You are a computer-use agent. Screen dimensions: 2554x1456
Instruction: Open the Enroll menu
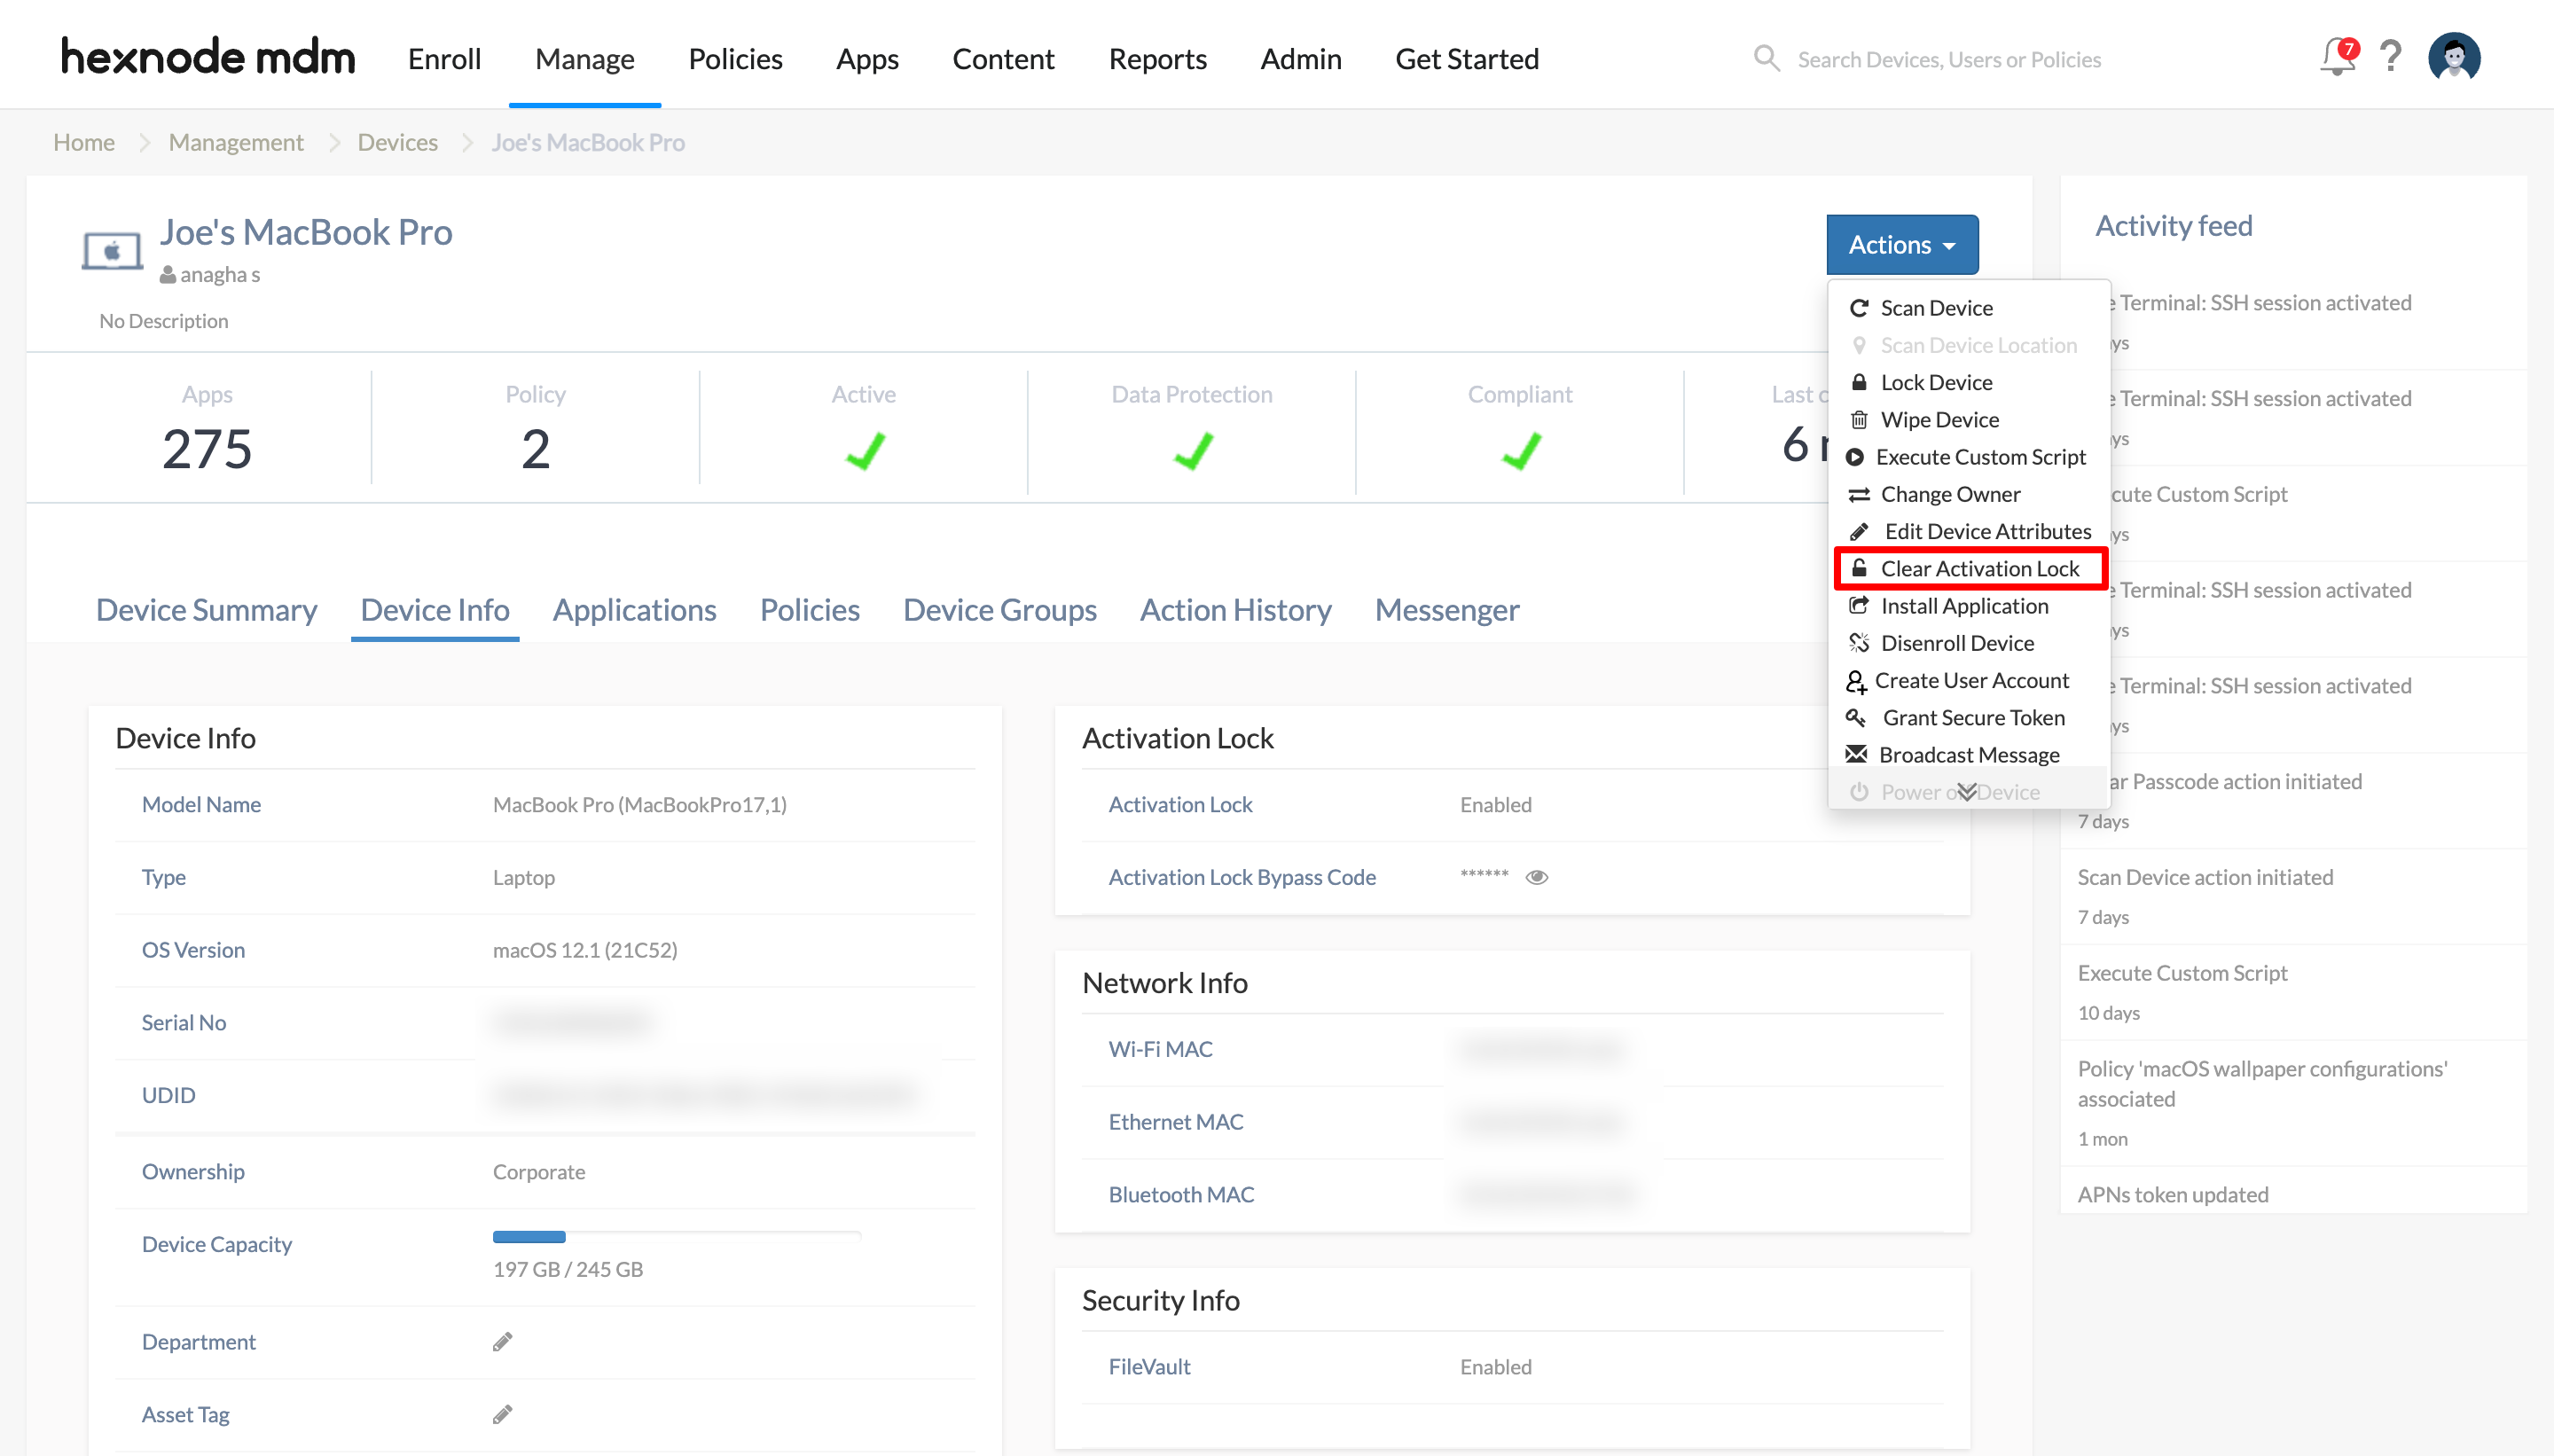[x=444, y=59]
